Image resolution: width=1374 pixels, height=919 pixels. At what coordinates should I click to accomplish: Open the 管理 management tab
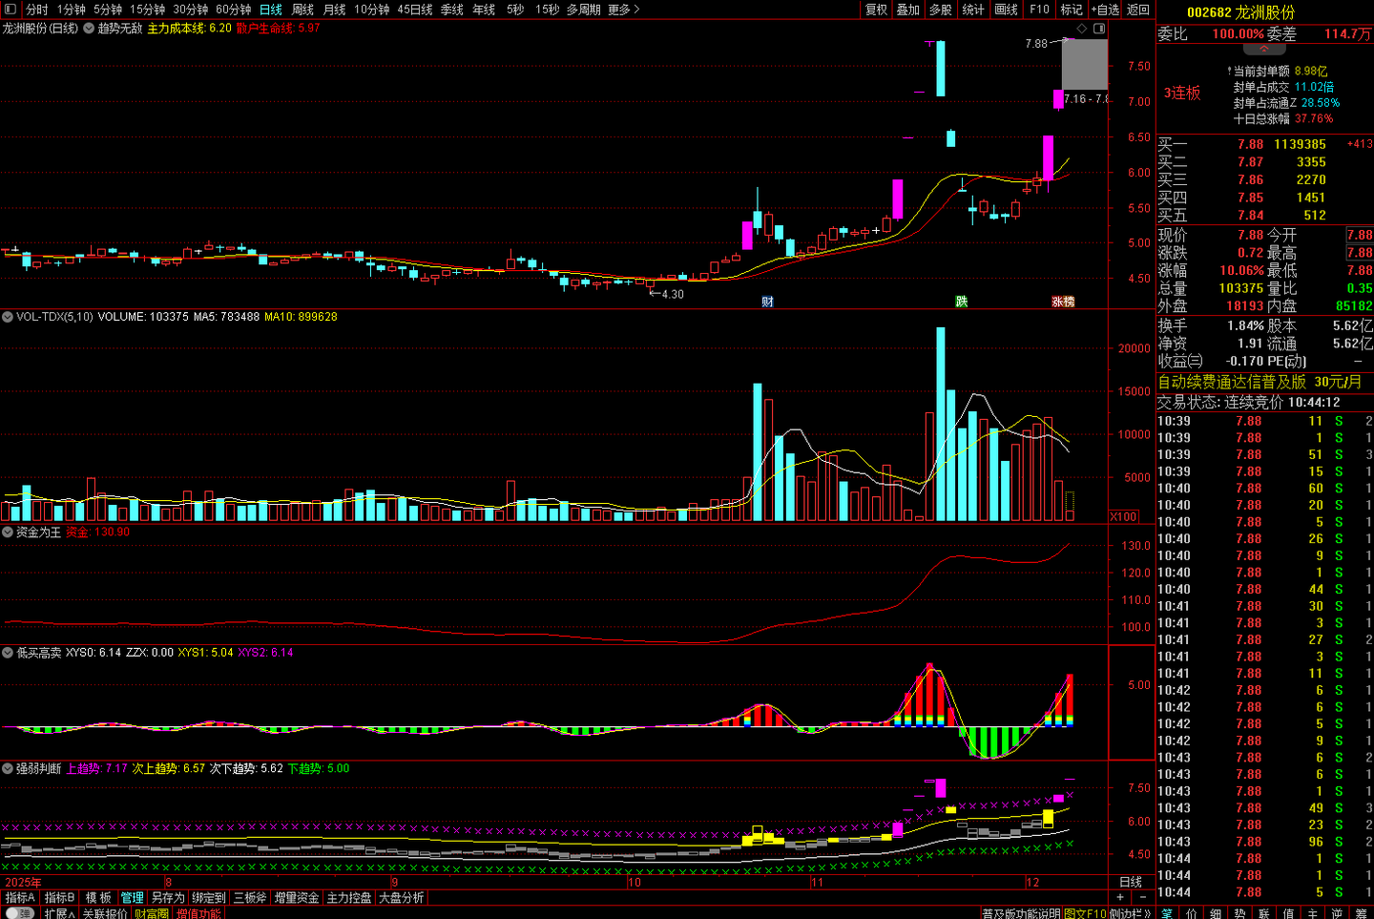(x=132, y=898)
